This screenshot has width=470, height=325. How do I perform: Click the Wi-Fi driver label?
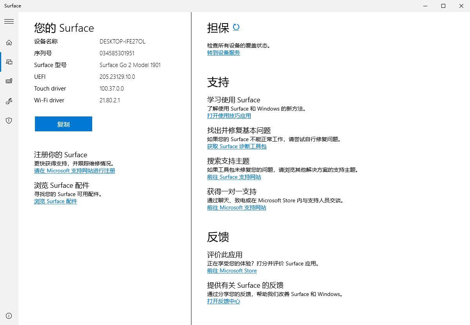point(49,100)
